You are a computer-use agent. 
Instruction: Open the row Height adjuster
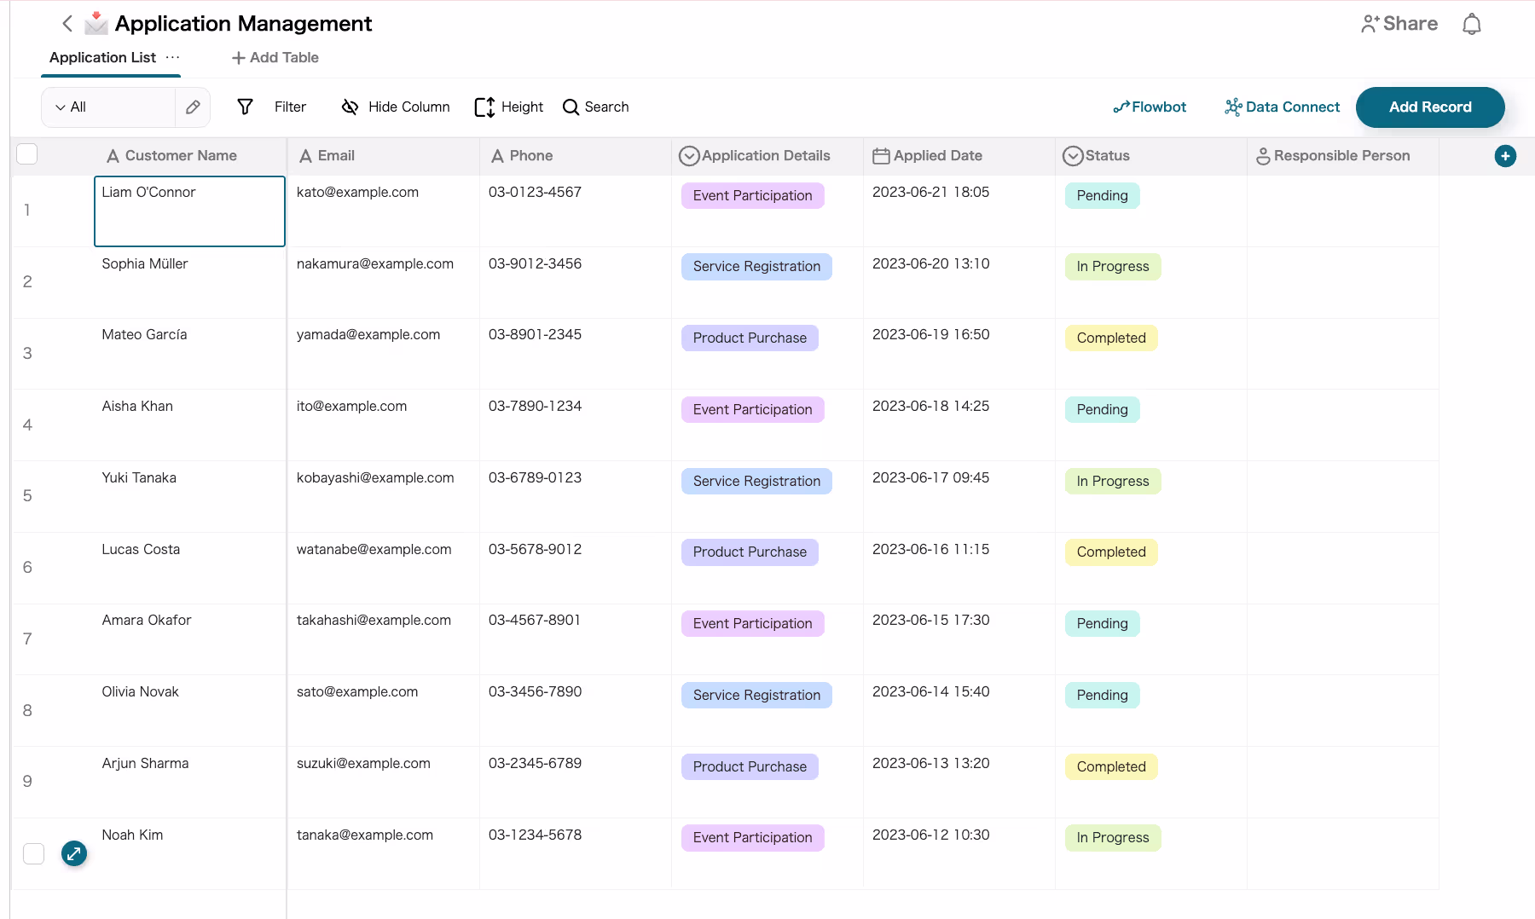pyautogui.click(x=484, y=107)
